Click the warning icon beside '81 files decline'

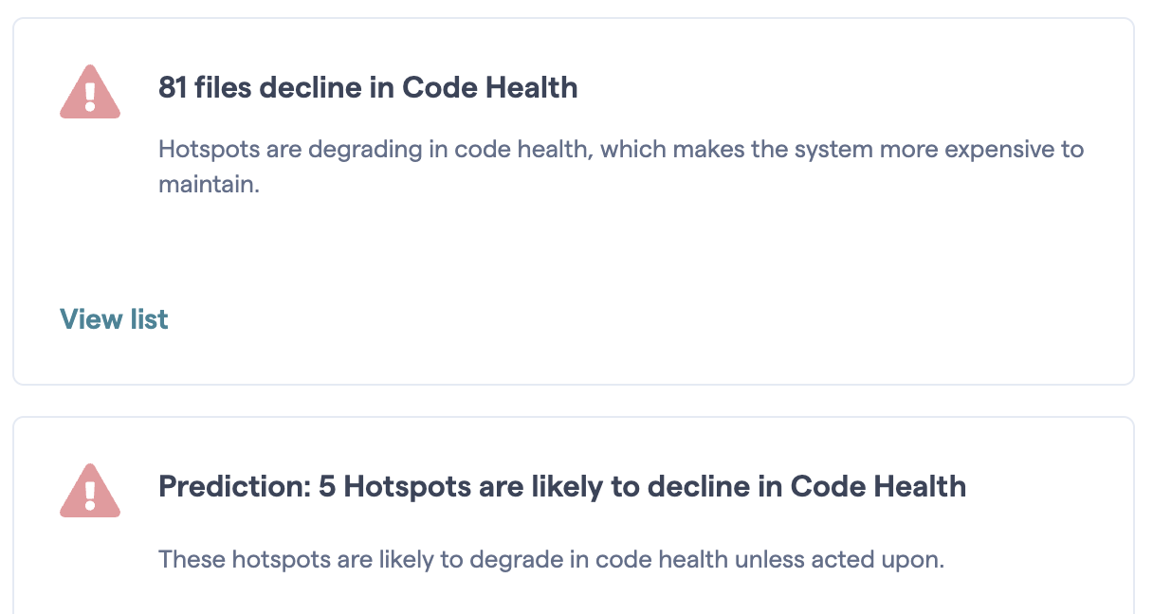pos(90,91)
